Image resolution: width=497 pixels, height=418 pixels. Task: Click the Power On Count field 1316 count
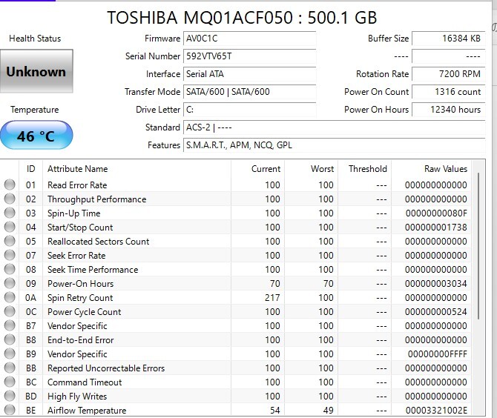point(449,91)
